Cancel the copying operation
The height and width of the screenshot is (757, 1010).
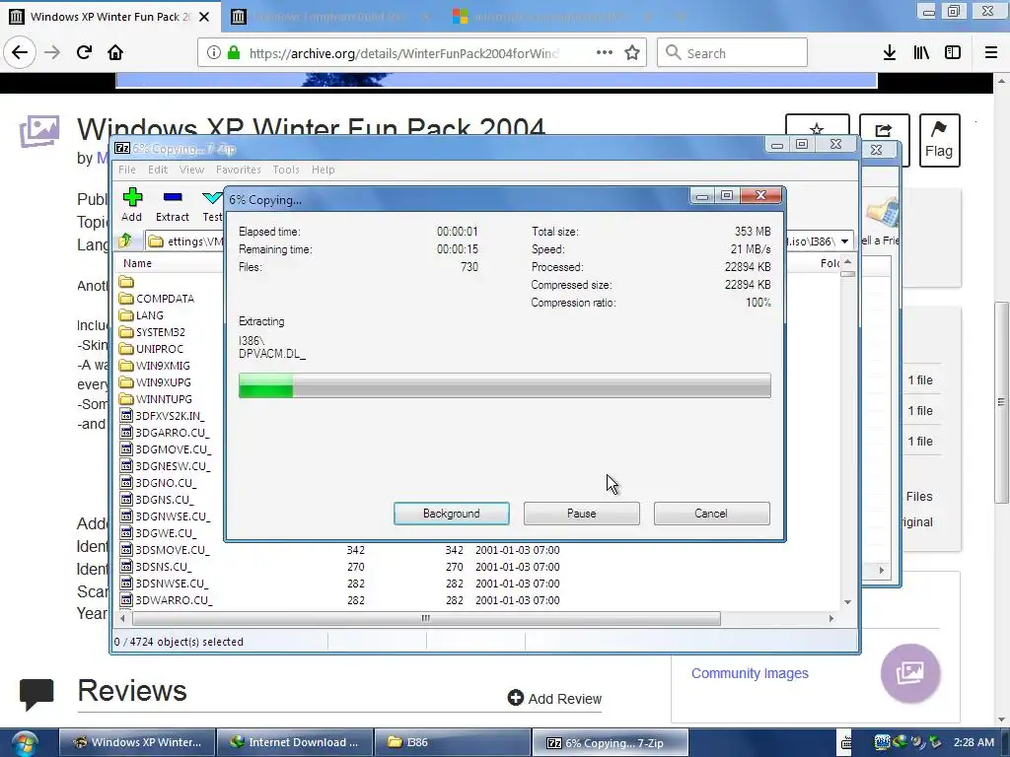[711, 514]
